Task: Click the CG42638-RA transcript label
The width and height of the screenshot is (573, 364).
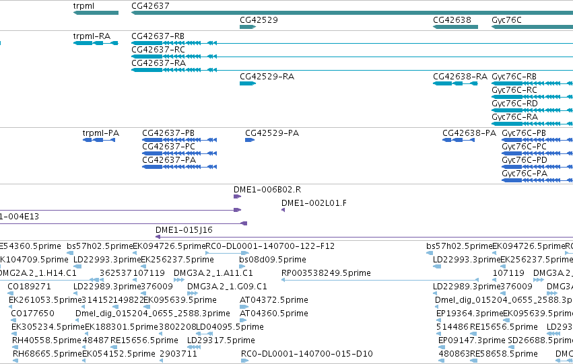Action: (460, 76)
